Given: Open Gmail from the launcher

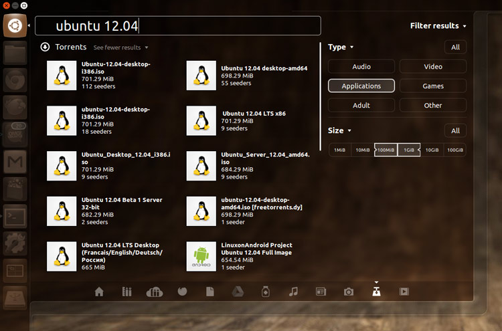Looking at the screenshot, I should coord(15,162).
